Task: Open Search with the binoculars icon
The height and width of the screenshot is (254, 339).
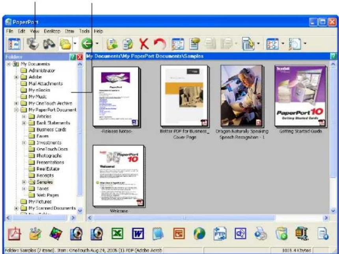Action: coord(49,44)
